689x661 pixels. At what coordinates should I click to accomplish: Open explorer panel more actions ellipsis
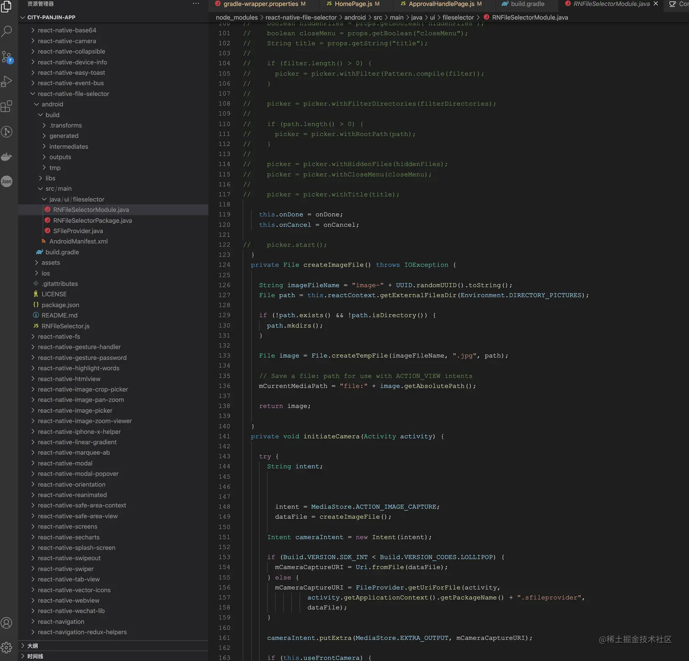pyautogui.click(x=196, y=4)
